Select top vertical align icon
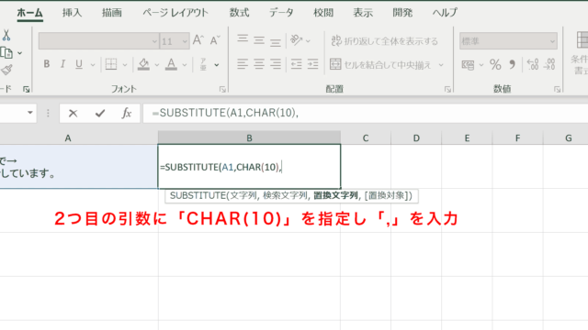 [x=243, y=39]
